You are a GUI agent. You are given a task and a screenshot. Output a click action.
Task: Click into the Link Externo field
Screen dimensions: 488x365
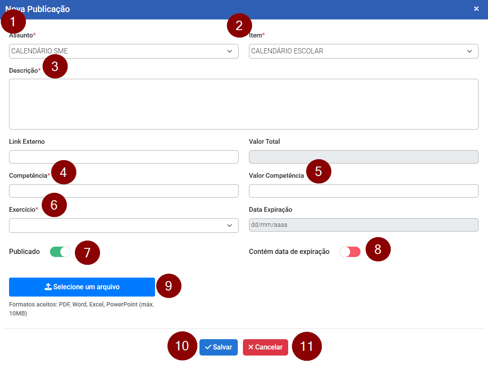[123, 157]
